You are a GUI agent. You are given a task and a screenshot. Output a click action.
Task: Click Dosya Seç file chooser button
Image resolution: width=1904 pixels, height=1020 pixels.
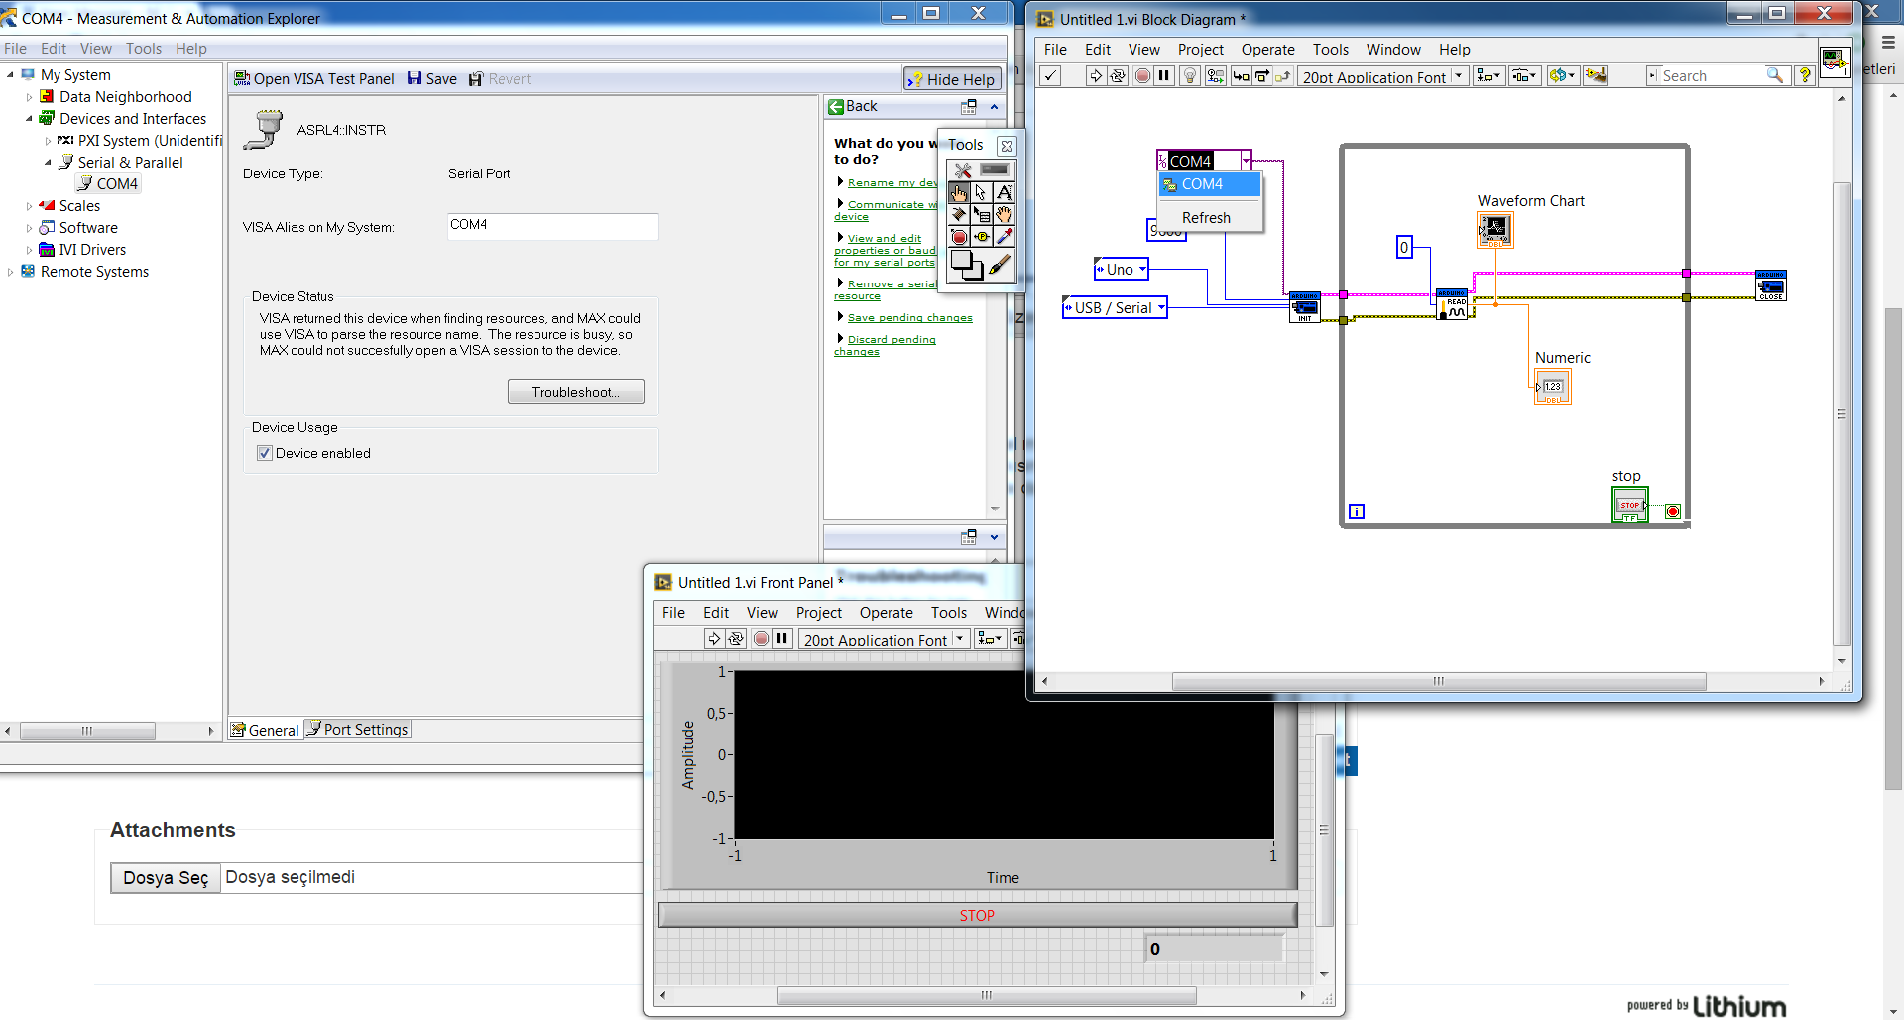166,877
